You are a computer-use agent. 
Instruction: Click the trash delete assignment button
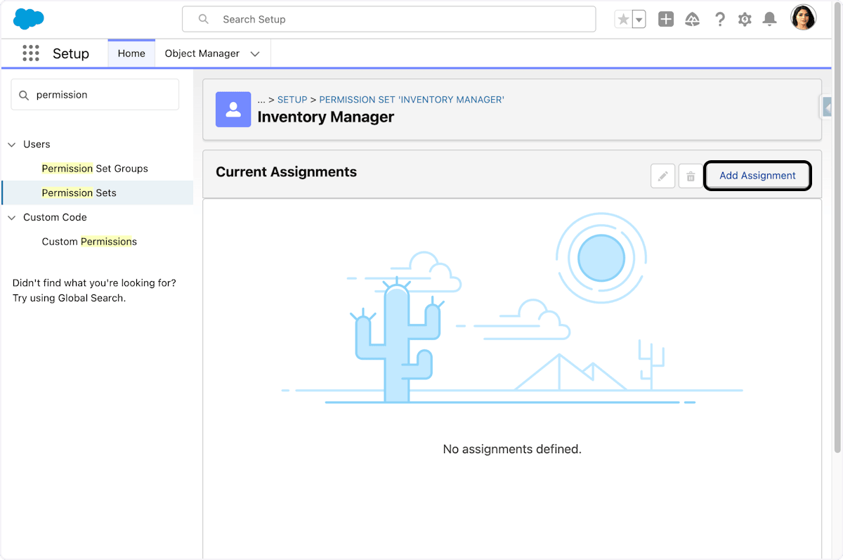[x=691, y=176]
